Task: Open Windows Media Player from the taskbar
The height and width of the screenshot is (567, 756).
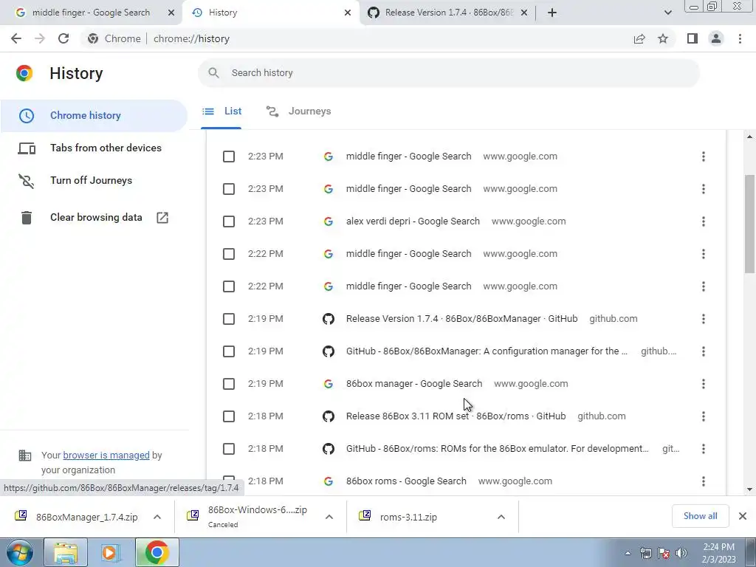Action: pyautogui.click(x=110, y=552)
